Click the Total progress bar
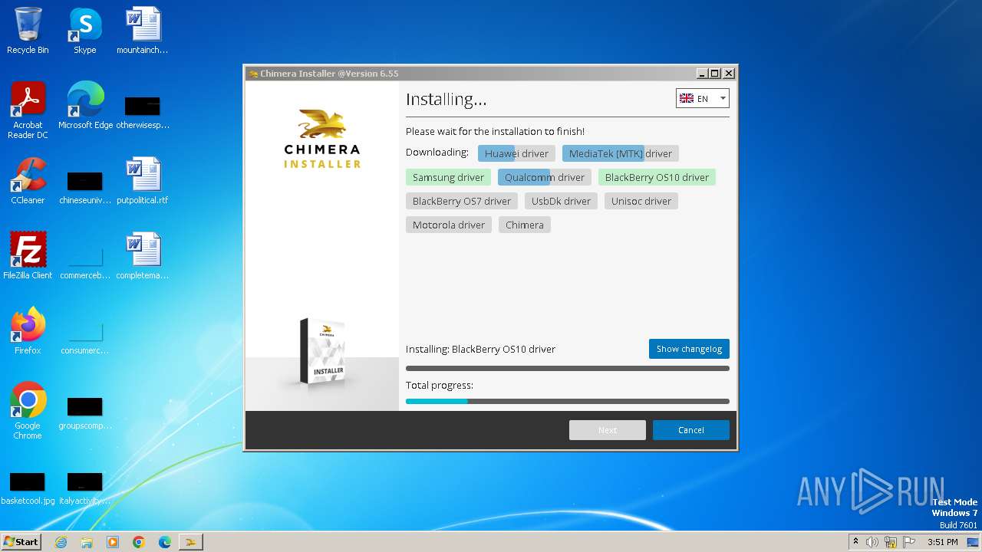982x552 pixels. (x=568, y=401)
